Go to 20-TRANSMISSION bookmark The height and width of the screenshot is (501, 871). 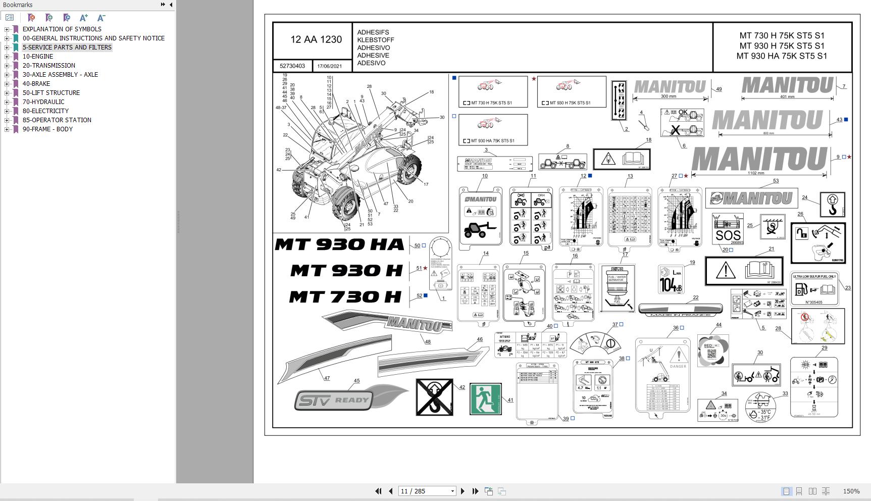[x=48, y=66]
